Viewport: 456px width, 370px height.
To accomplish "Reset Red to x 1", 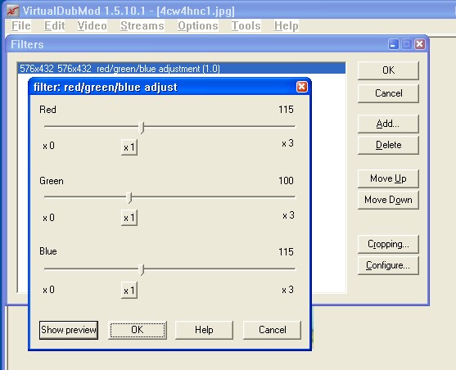I will point(129,147).
